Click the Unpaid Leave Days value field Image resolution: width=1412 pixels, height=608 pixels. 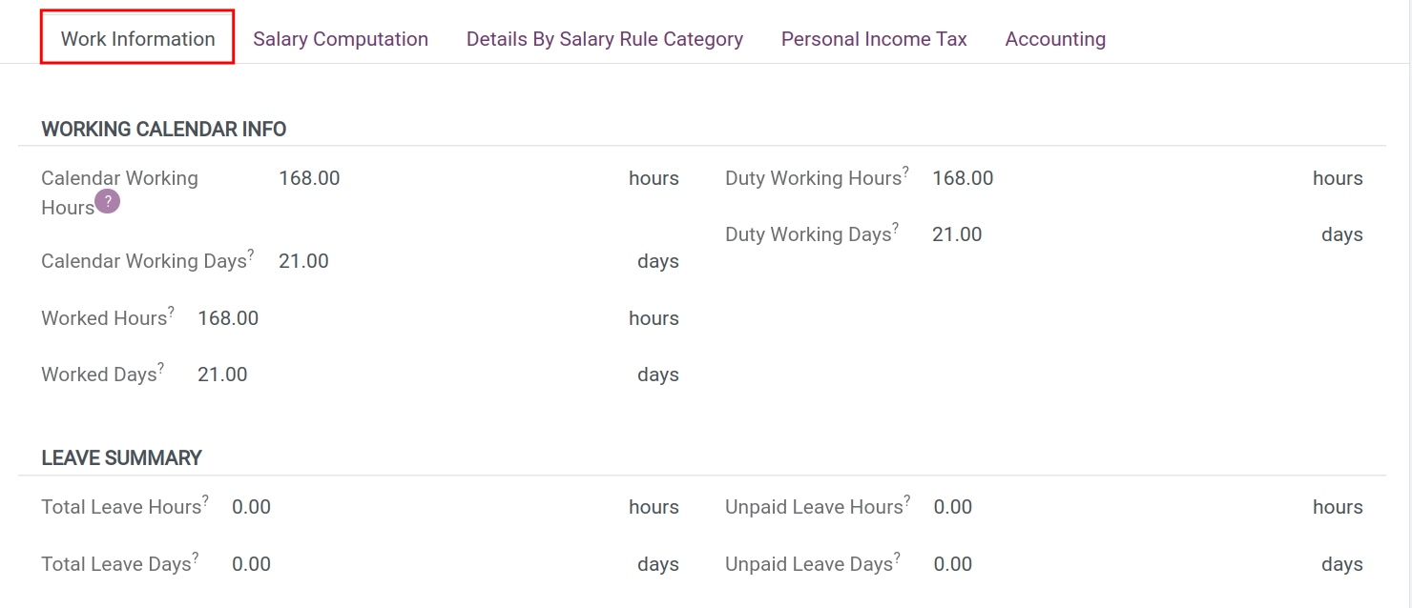coord(952,563)
